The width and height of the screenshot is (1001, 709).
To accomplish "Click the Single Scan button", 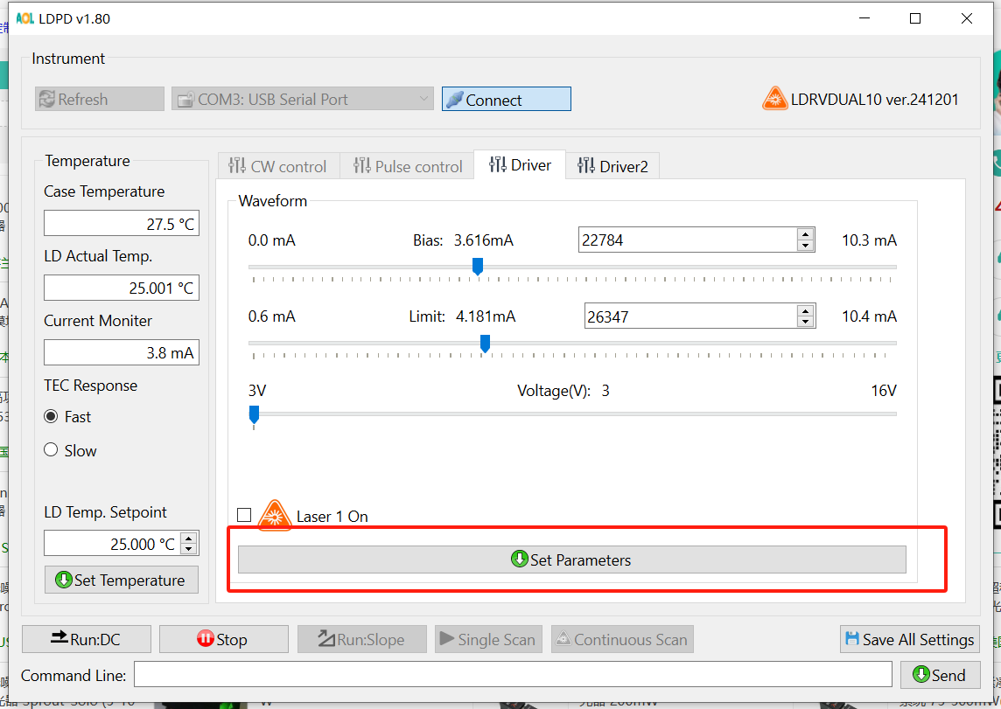I will coord(488,639).
